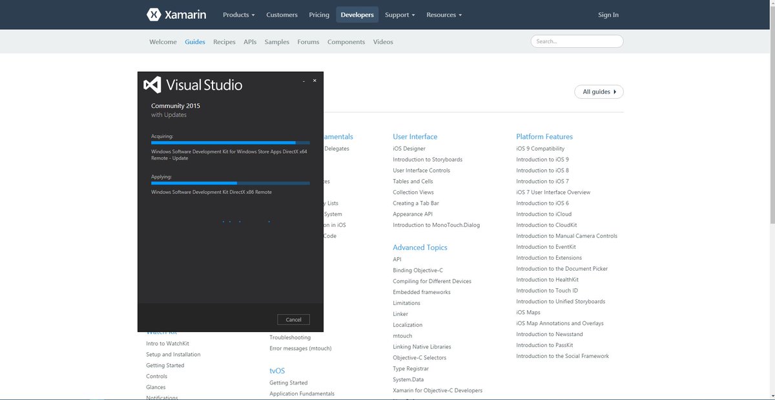This screenshot has width=775, height=400.
Task: Click the Visual Studio logo in the installer
Action: click(x=193, y=85)
